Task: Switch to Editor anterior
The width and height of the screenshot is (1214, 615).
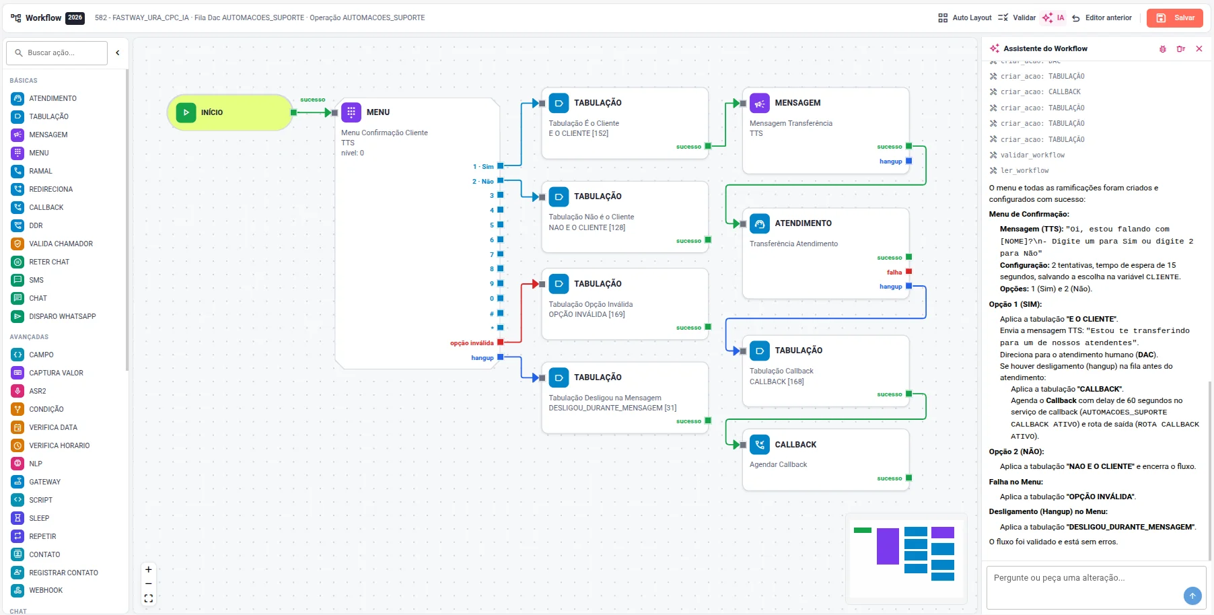Action: [1102, 17]
